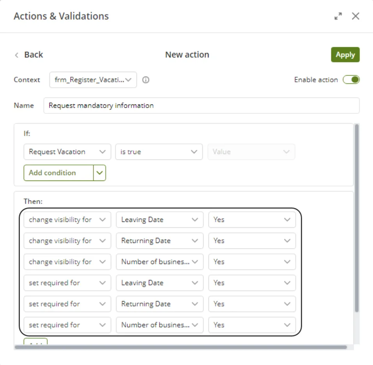Viewport: 373px width, 365px height.
Task: Click the 'Actions & Validations' title text
Action: click(x=61, y=16)
